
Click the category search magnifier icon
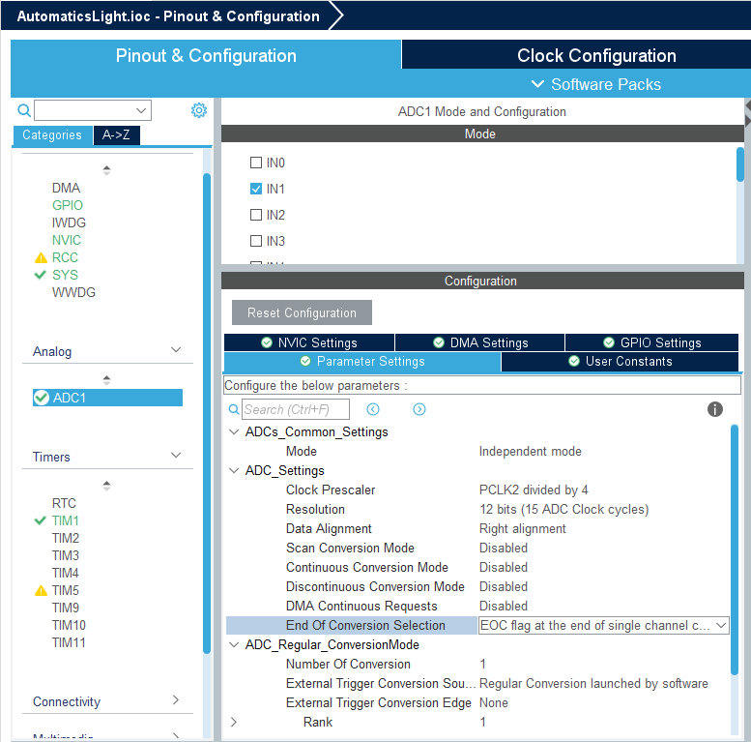pyautogui.click(x=24, y=110)
